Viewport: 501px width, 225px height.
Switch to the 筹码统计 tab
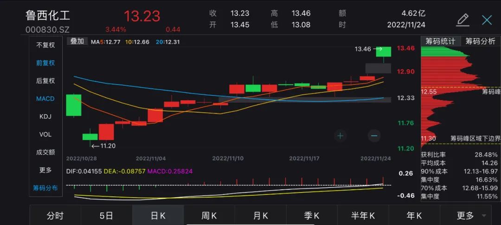(x=440, y=41)
